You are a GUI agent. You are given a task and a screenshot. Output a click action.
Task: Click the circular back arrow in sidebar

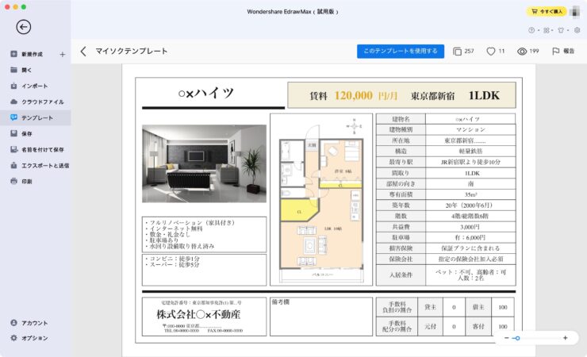click(x=23, y=27)
